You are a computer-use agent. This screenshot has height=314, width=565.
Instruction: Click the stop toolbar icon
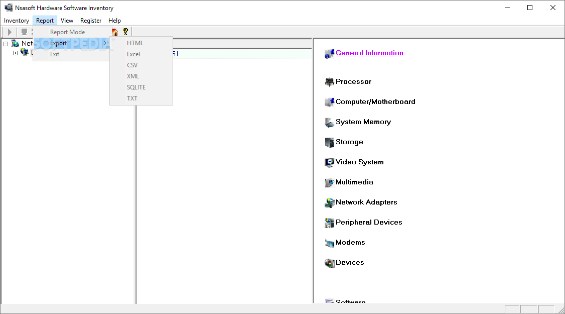click(24, 32)
